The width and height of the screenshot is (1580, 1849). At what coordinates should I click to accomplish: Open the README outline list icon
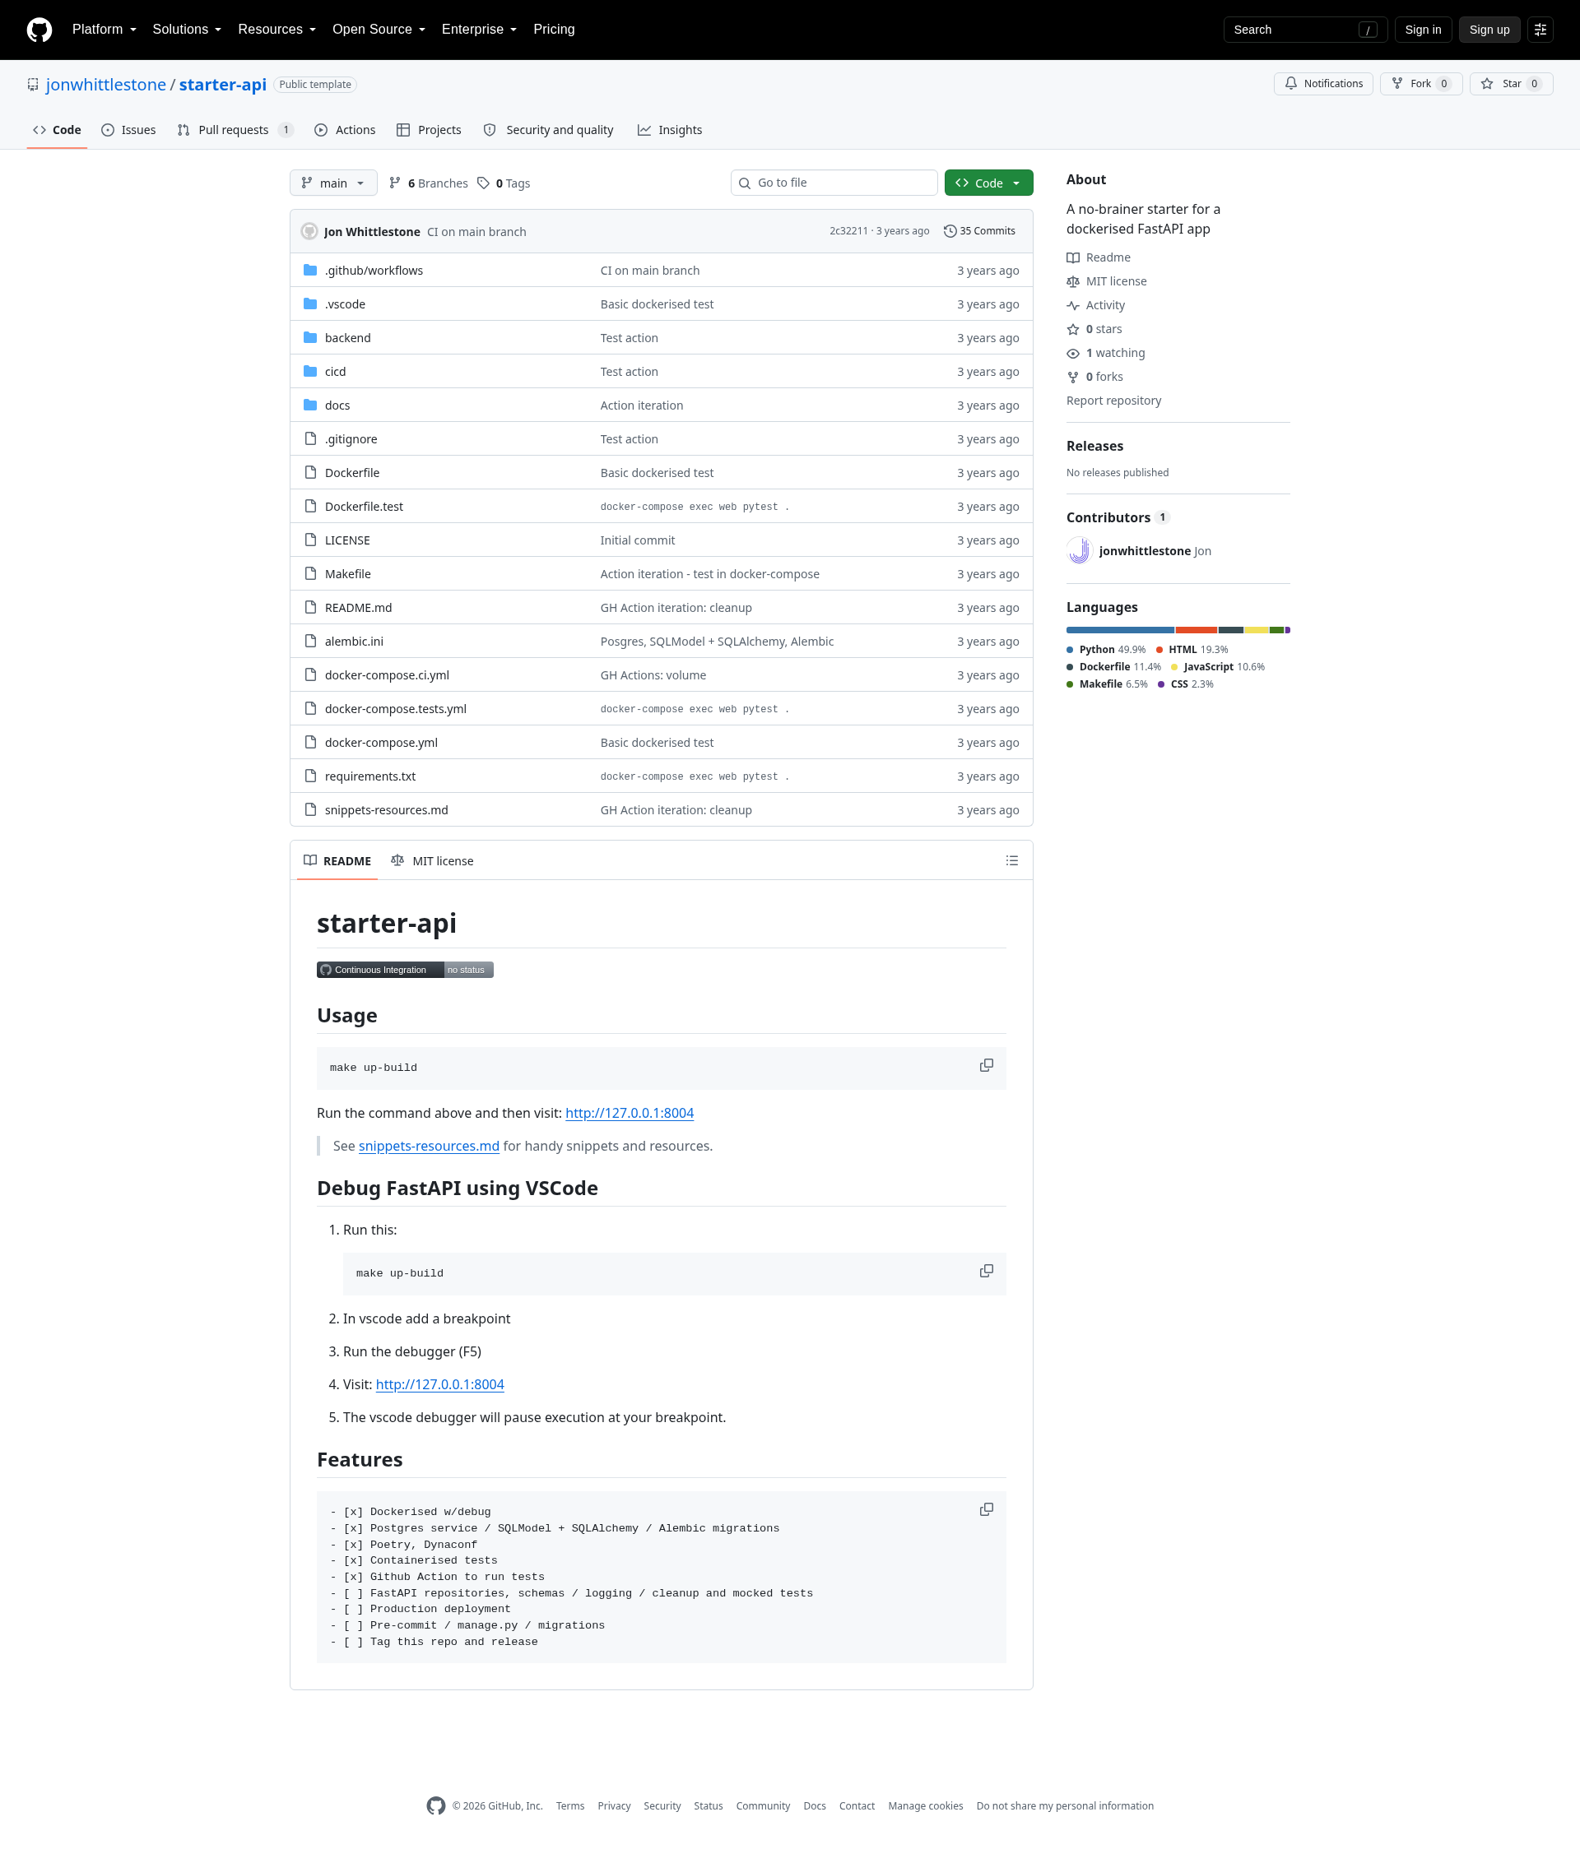tap(1011, 861)
